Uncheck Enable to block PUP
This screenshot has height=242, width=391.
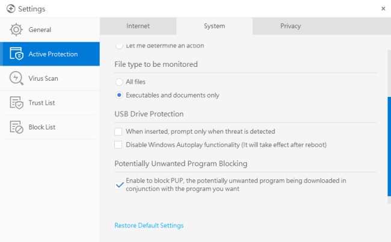119,185
